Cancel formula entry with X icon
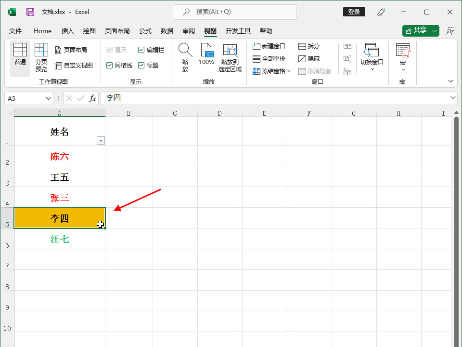The width and height of the screenshot is (462, 347). pyautogui.click(x=69, y=98)
